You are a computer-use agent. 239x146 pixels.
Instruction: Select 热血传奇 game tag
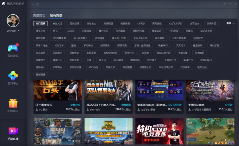click(74, 60)
